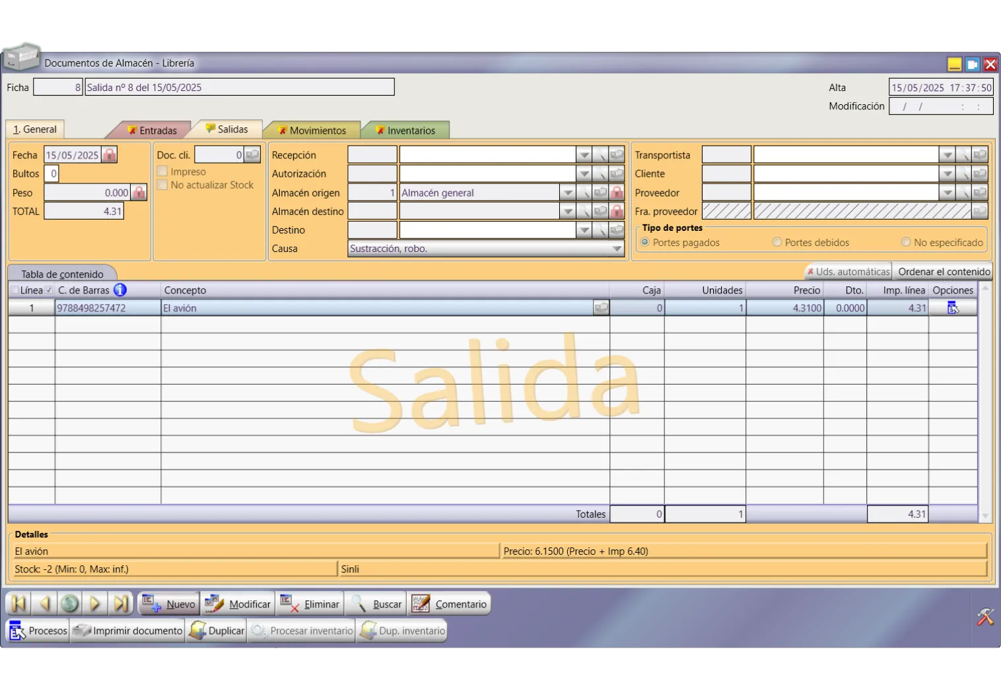The width and height of the screenshot is (1001, 686).
Task: Toggle the C. de Barras column checkbox
Action: tap(50, 290)
